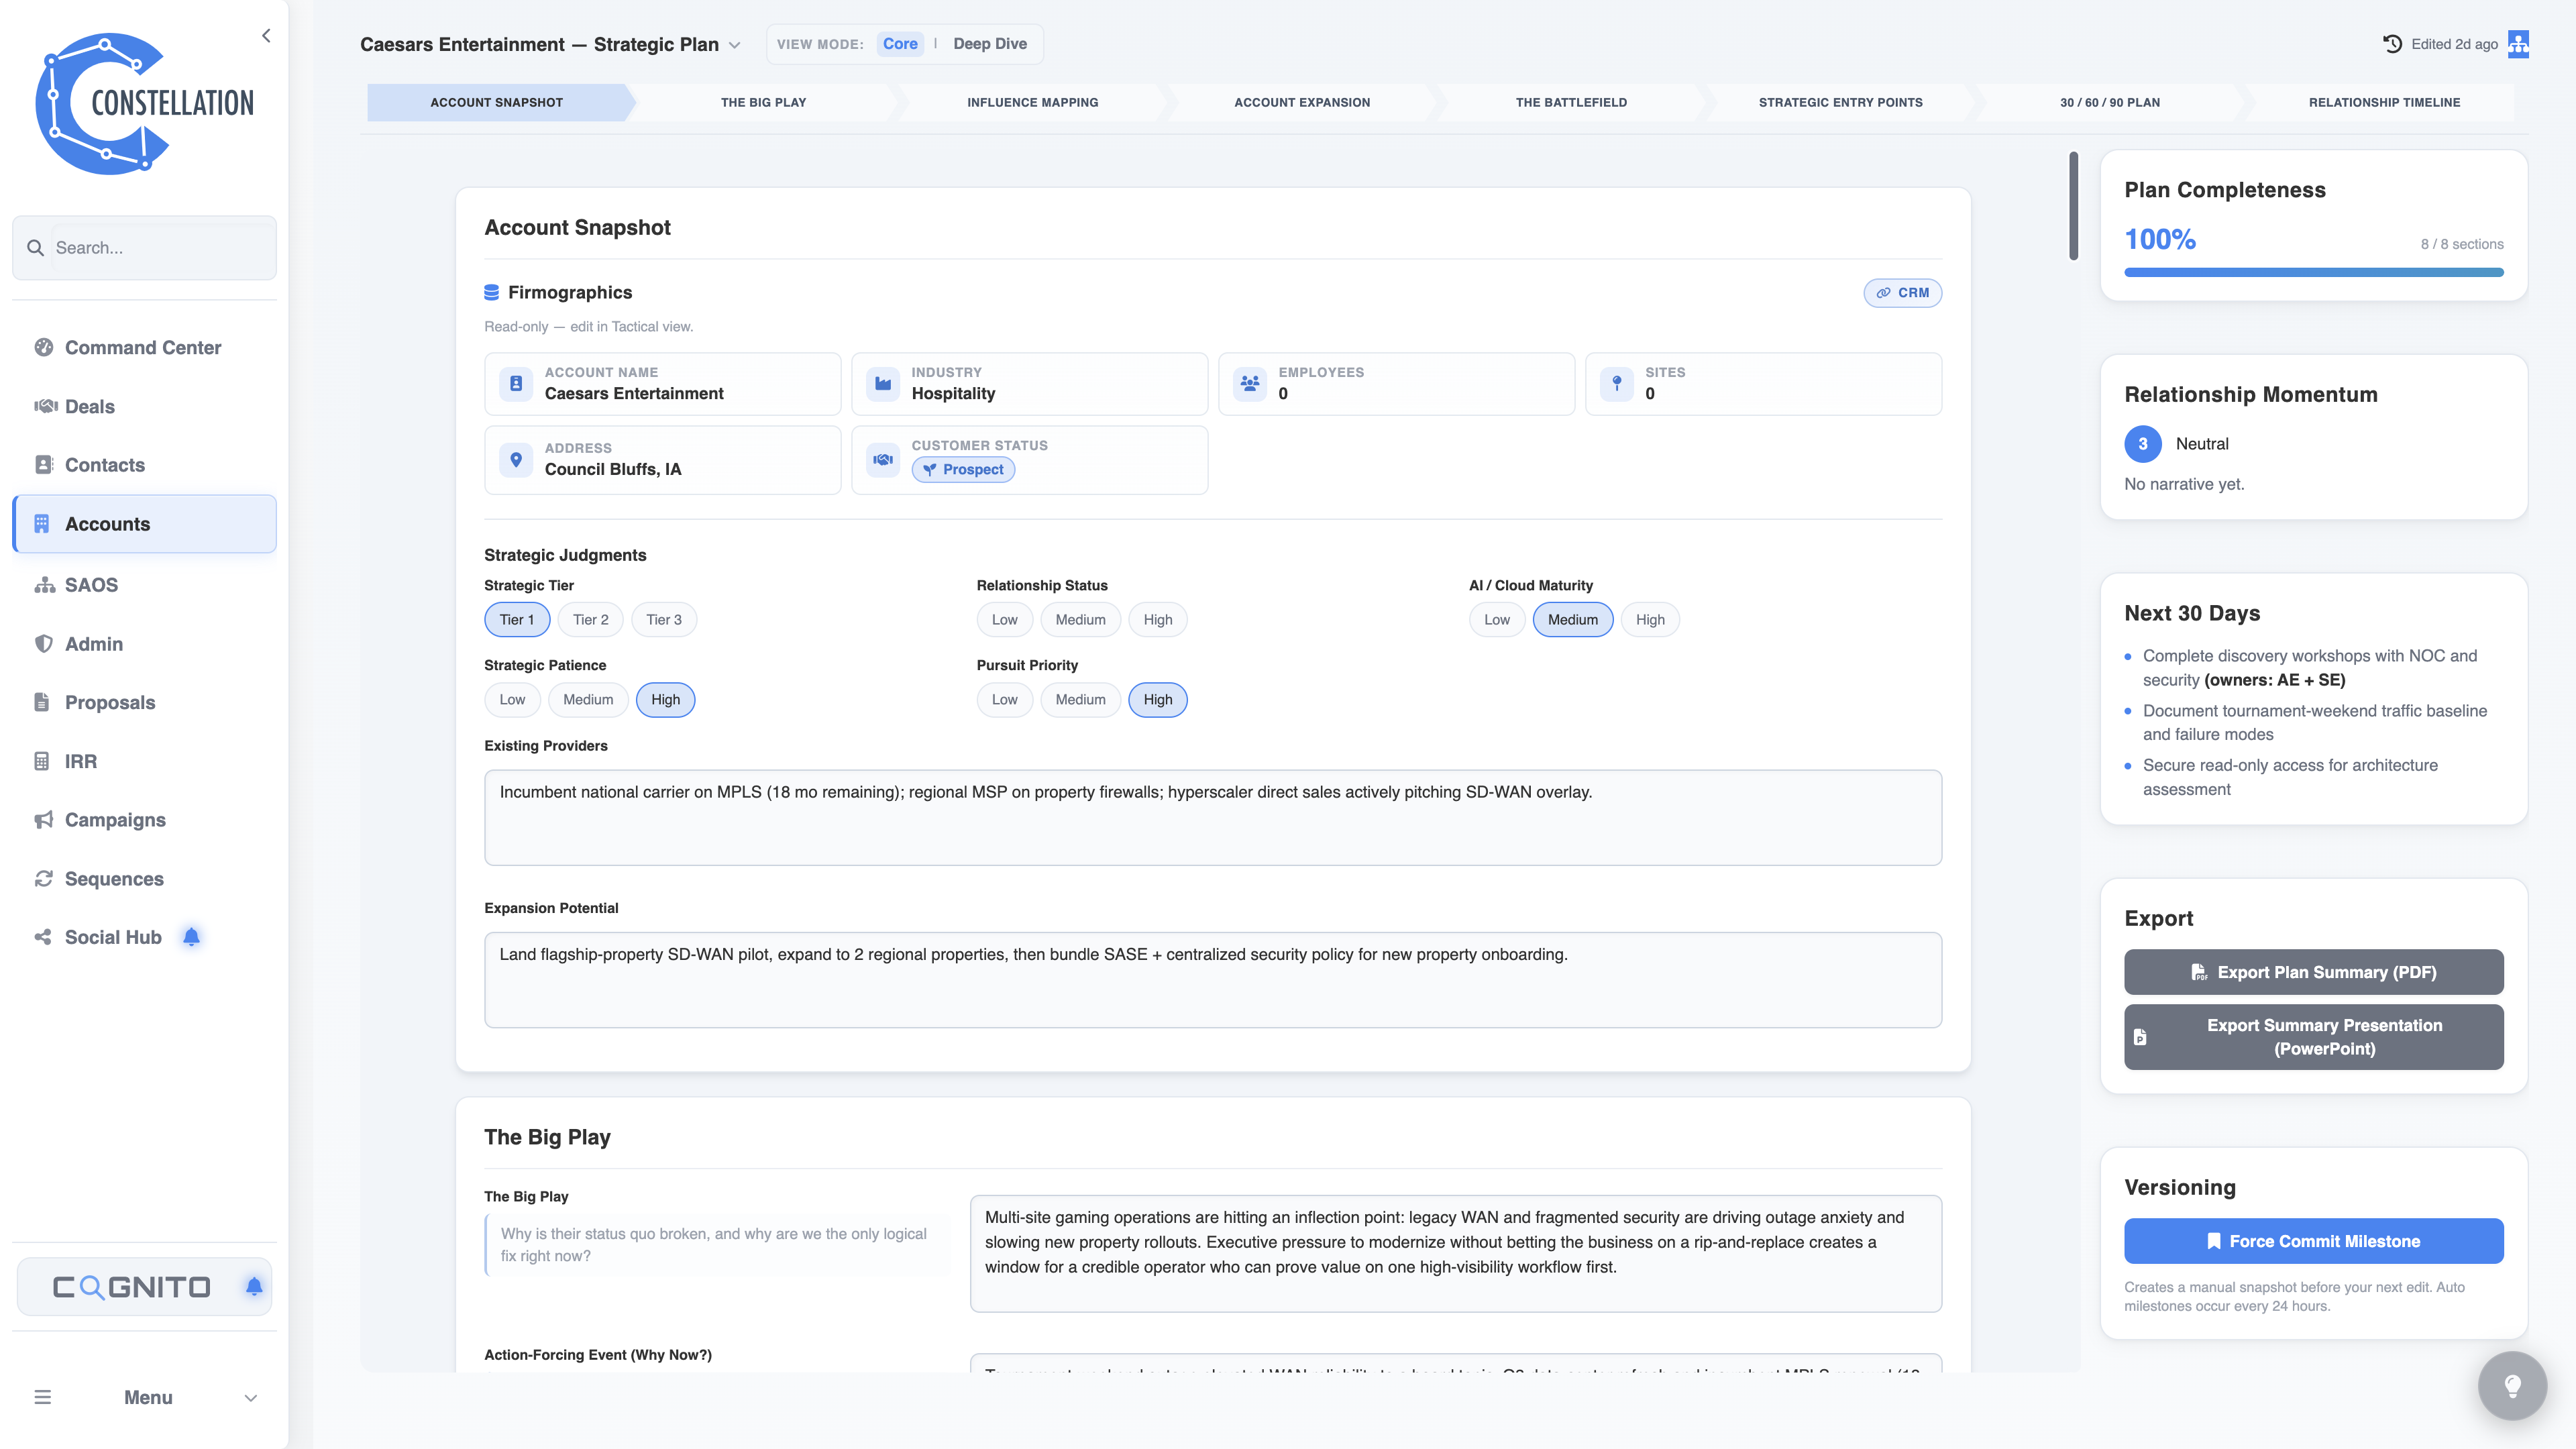Collapse the sidebar with the chevron arrow
The image size is (2576, 1449).
point(266,36)
